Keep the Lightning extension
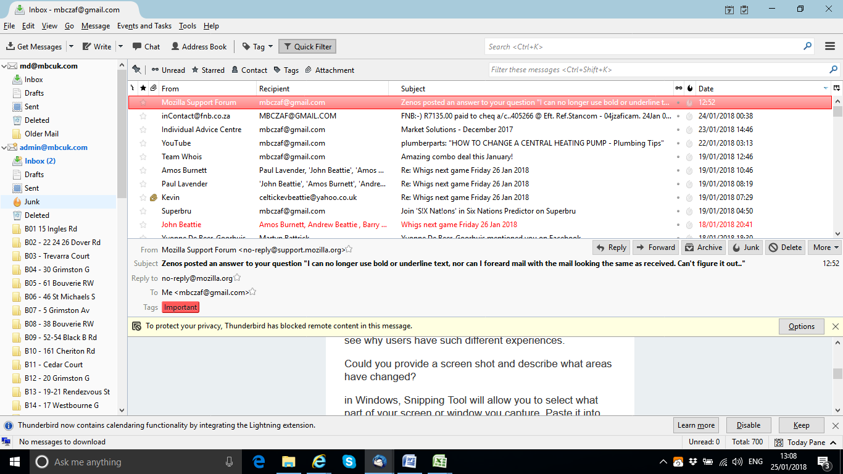Screen dimensions: 843x474 tap(802, 425)
